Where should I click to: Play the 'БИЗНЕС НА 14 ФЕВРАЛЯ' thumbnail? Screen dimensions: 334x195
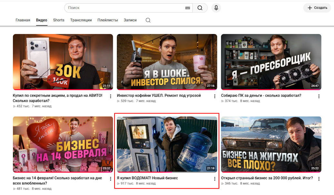pyautogui.click(x=63, y=144)
